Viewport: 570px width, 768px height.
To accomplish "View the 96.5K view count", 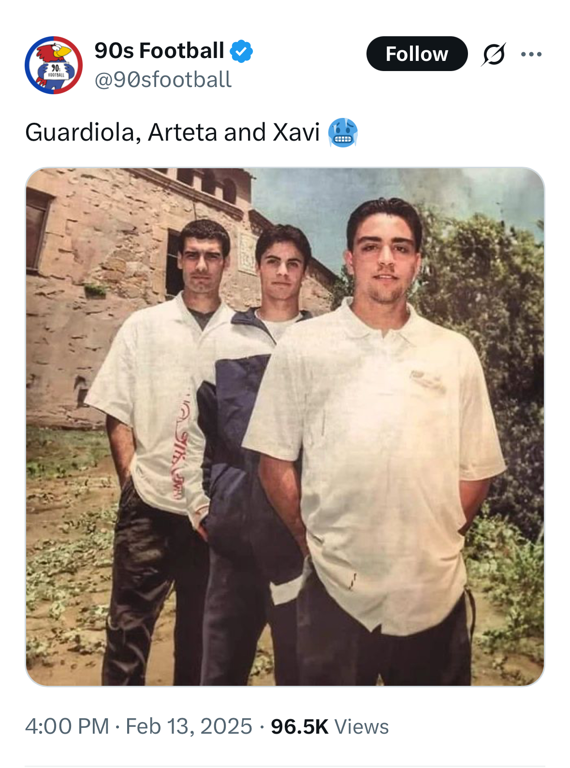I will point(299,726).
